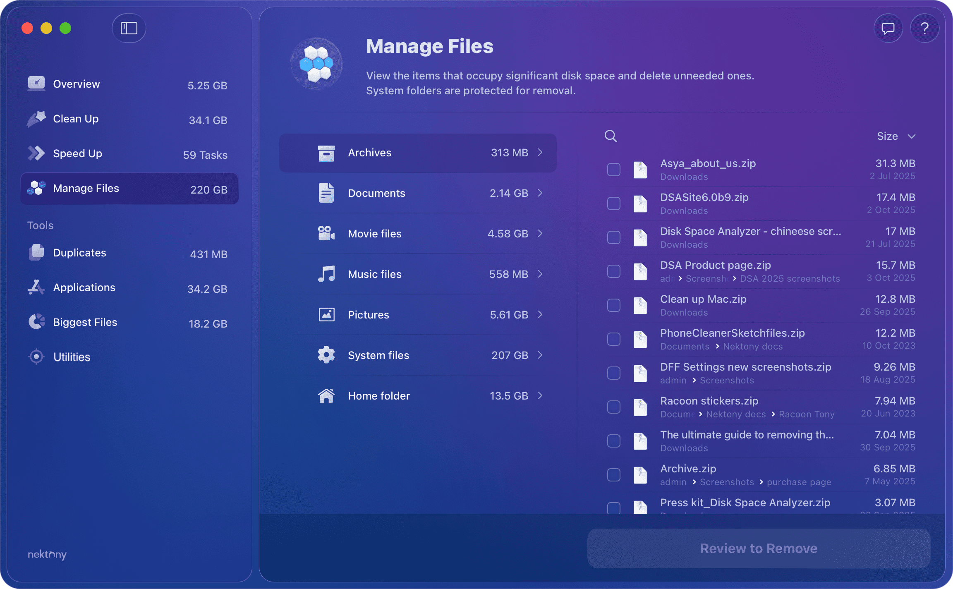The width and height of the screenshot is (953, 589).
Task: Open the search magnifier in file list
Action: point(611,136)
